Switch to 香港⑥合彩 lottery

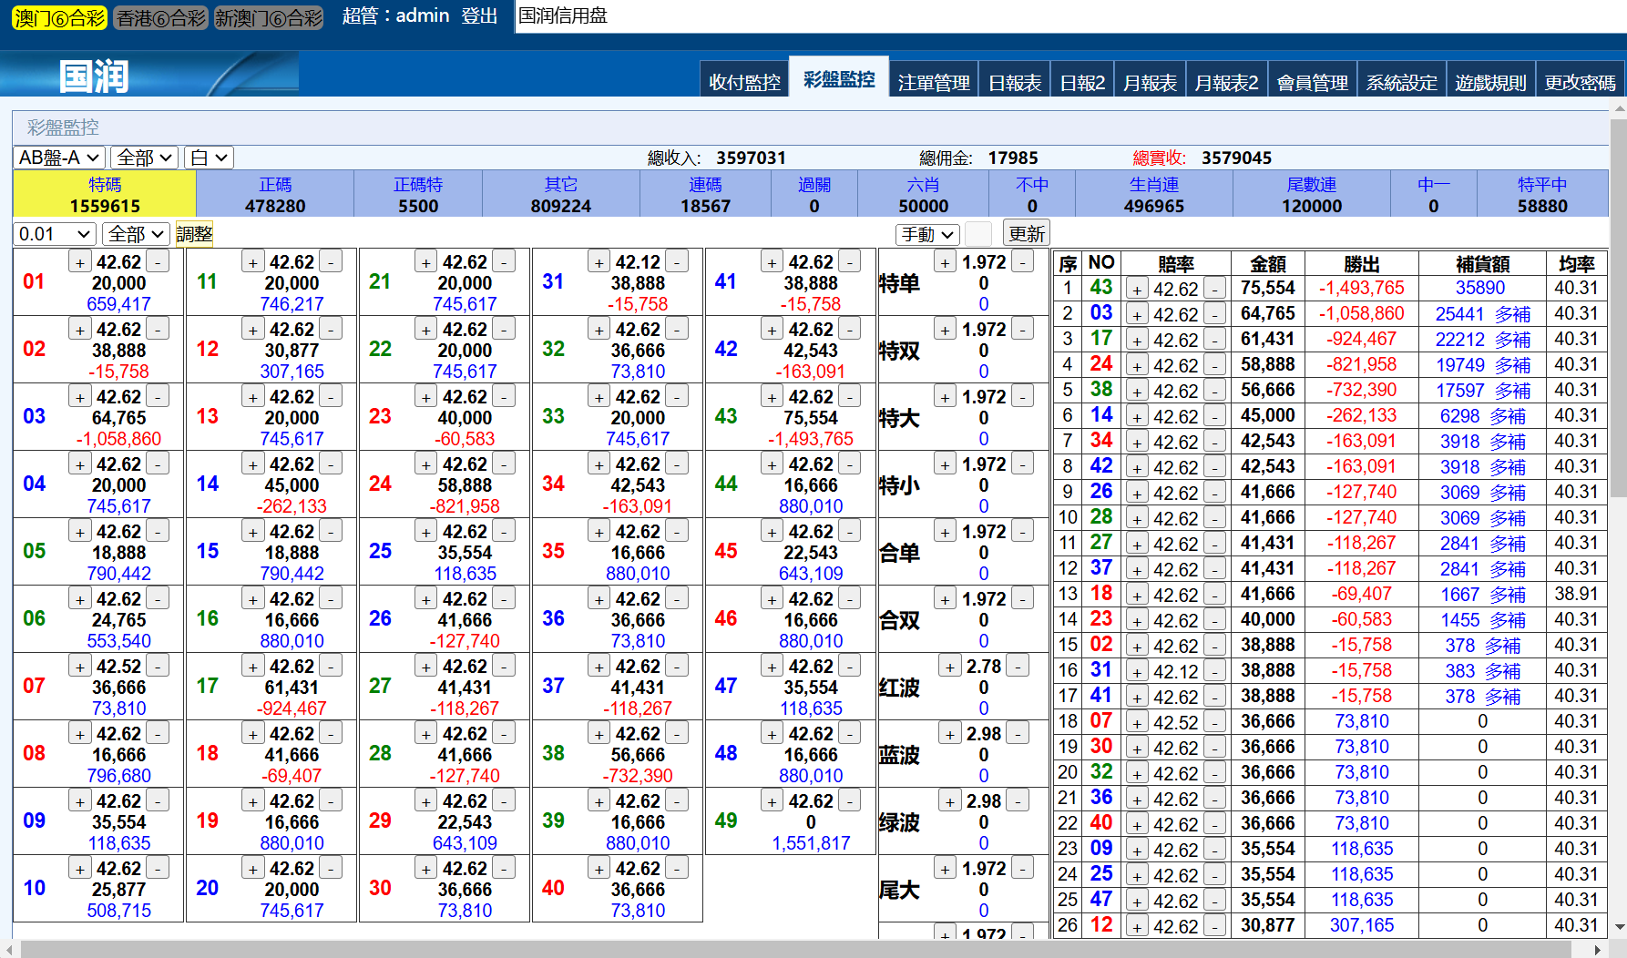point(161,17)
